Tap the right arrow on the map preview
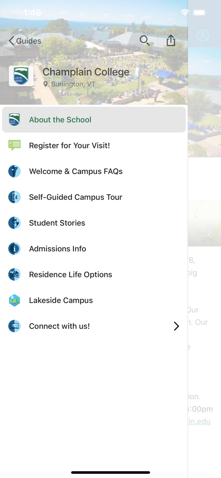The width and height of the screenshot is (221, 478). (209, 232)
